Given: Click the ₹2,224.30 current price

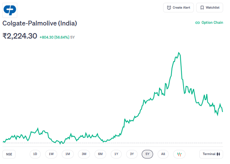Looking at the screenshot, I should (20, 36).
